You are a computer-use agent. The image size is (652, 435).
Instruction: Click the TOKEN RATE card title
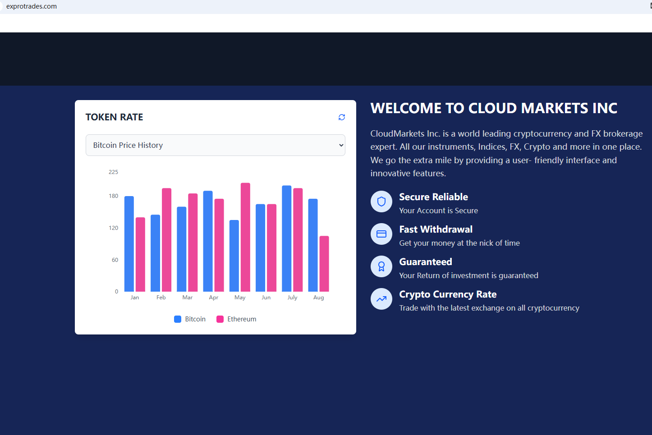pyautogui.click(x=114, y=117)
